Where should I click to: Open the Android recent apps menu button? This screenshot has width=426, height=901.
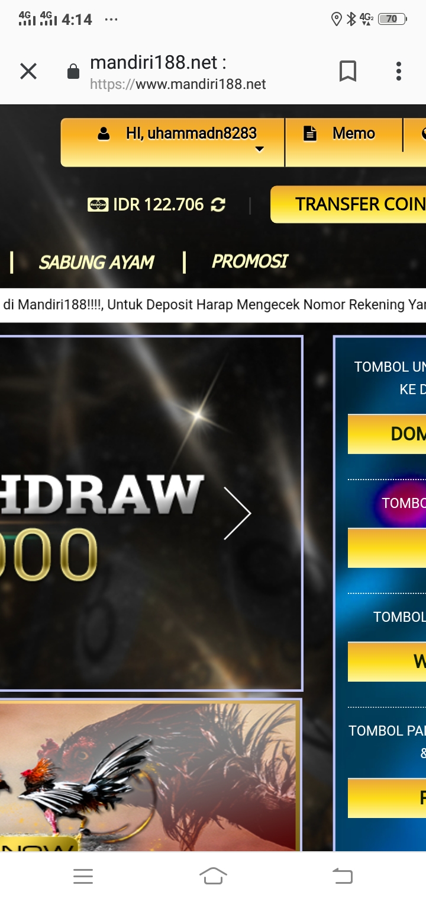[83, 876]
